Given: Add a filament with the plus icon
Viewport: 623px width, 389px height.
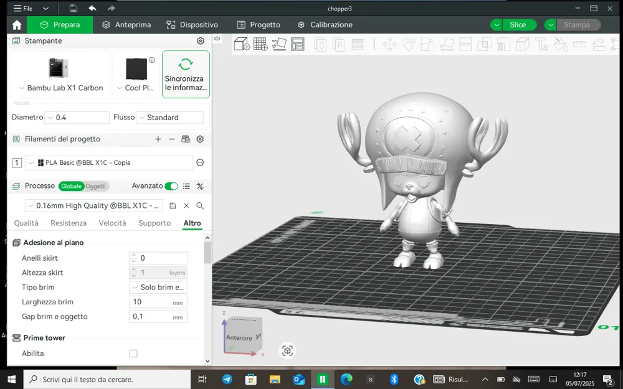Looking at the screenshot, I should pyautogui.click(x=158, y=139).
